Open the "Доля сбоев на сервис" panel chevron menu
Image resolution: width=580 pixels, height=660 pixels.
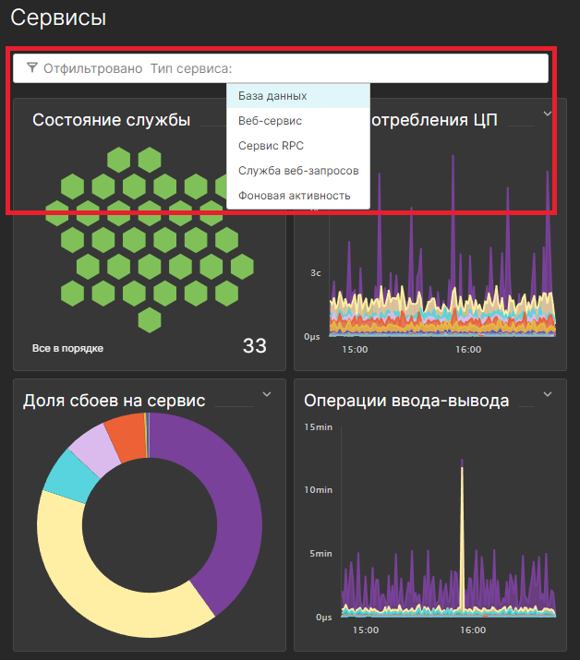267,394
